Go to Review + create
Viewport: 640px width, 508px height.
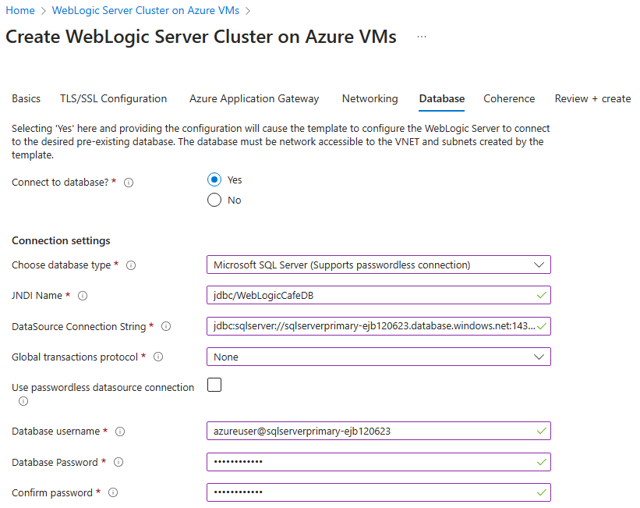[x=592, y=98]
